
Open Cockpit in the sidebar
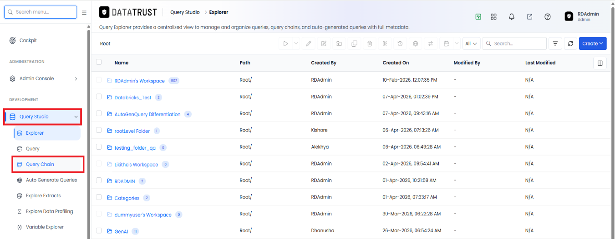coord(28,40)
